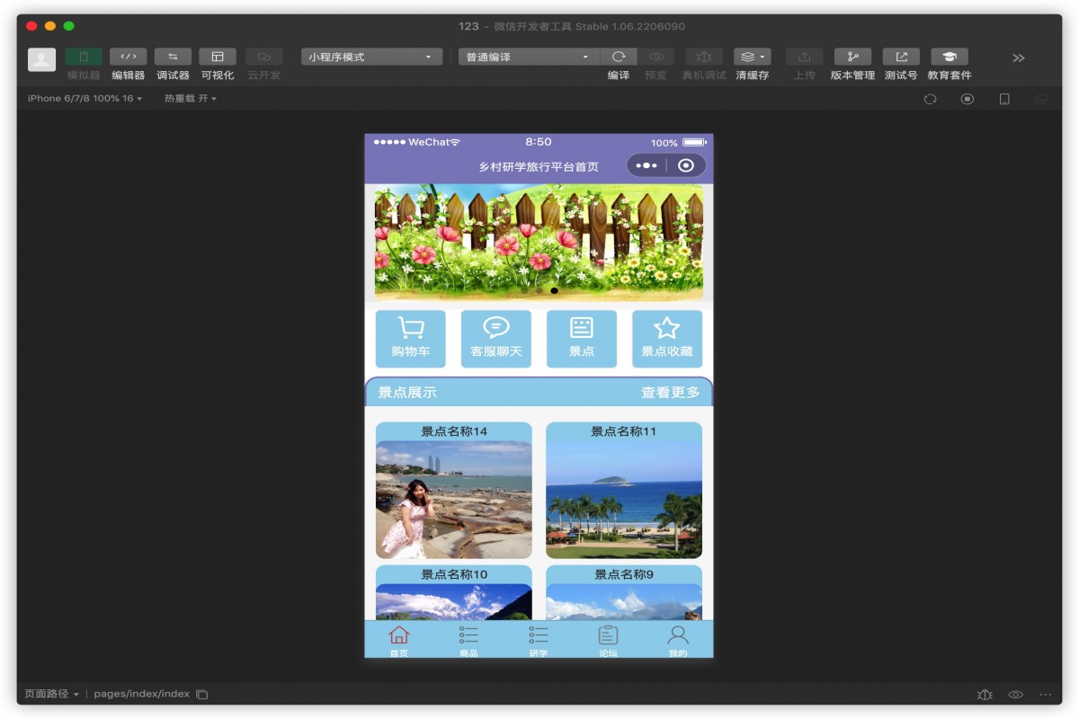Click the restart simulator refresh icon
This screenshot has width=1079, height=719.
pos(931,99)
